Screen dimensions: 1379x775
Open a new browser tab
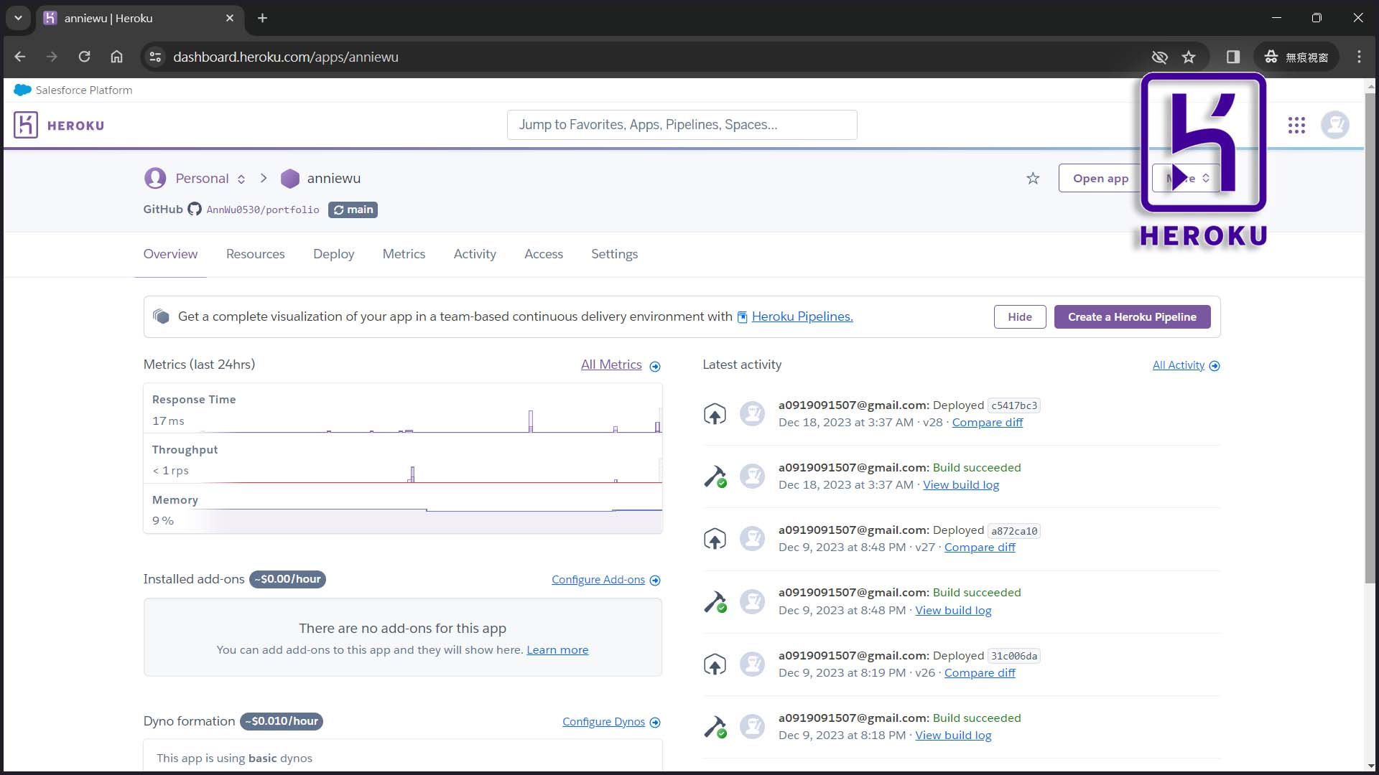(262, 18)
